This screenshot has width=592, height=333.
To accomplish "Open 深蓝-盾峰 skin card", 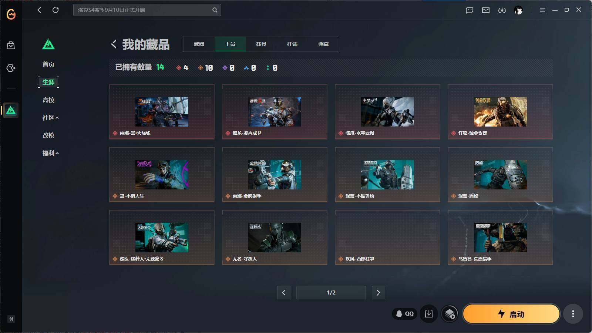I will [x=500, y=175].
